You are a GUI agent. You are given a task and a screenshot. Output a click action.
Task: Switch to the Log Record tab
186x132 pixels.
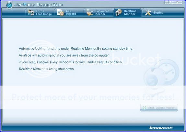pos(69,12)
